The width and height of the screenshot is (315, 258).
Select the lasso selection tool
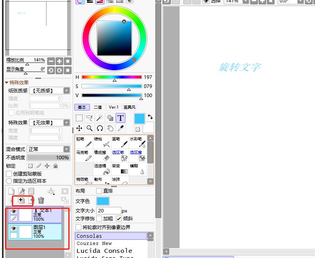click(89, 118)
